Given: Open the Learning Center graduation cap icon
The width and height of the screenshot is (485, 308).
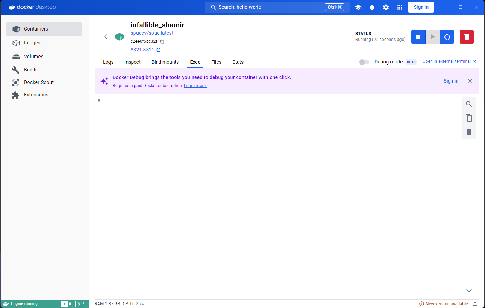Looking at the screenshot, I should 358,7.
